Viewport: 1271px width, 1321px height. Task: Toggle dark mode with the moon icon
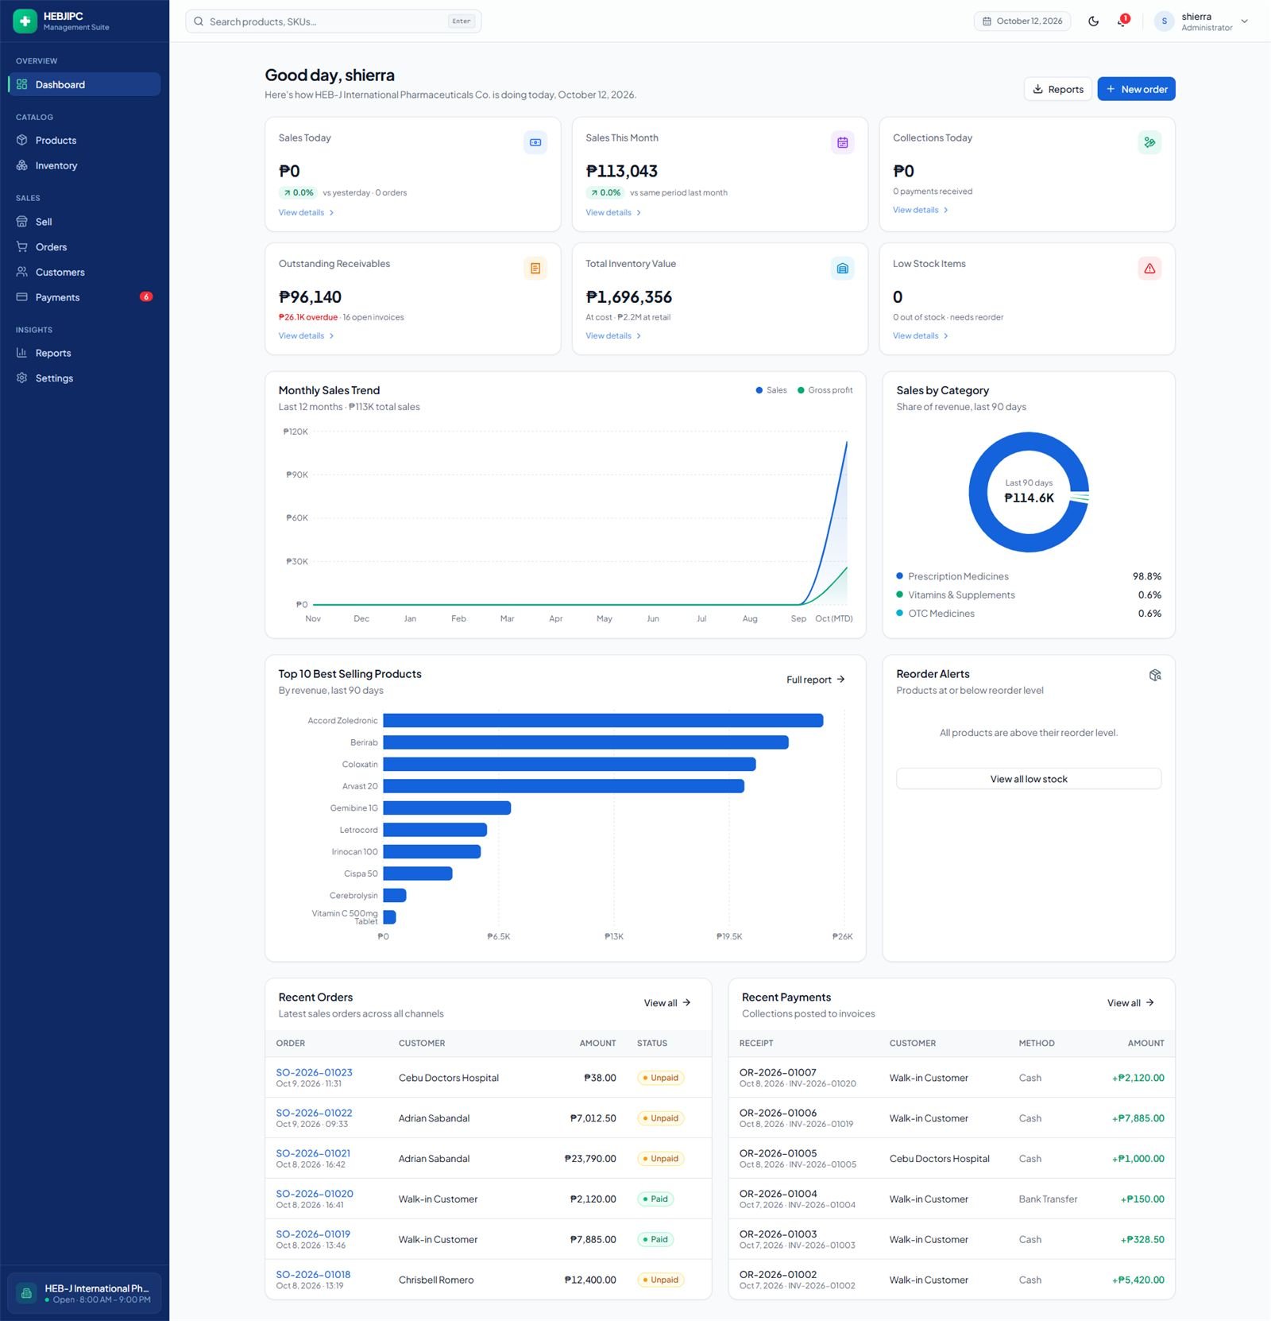(x=1093, y=21)
